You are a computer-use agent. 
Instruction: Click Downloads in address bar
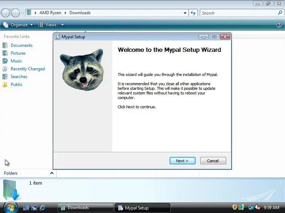[x=80, y=13]
